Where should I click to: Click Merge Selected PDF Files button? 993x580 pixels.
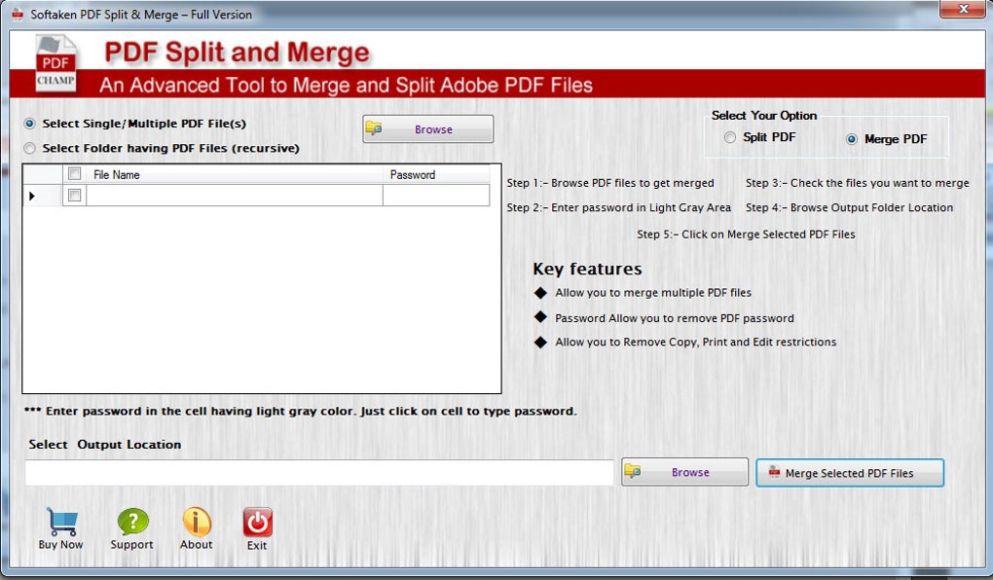pos(850,473)
